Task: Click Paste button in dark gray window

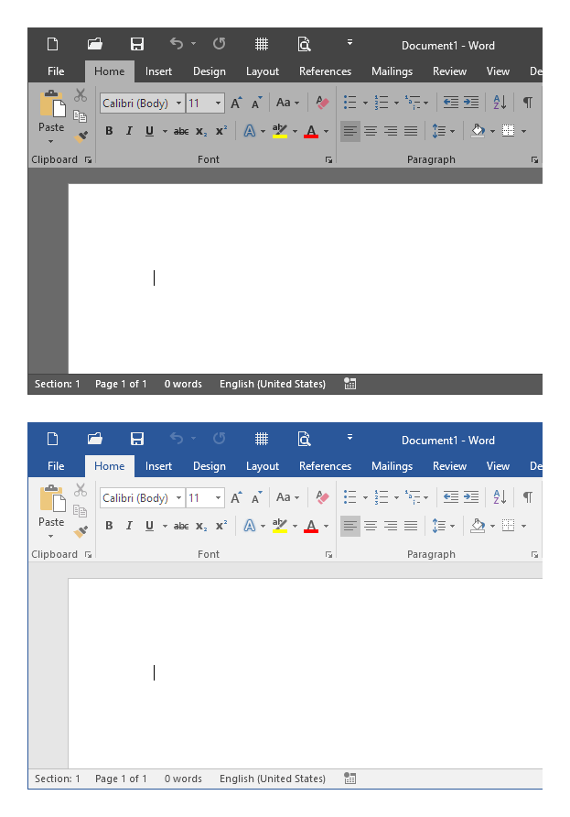Action: pyautogui.click(x=51, y=117)
